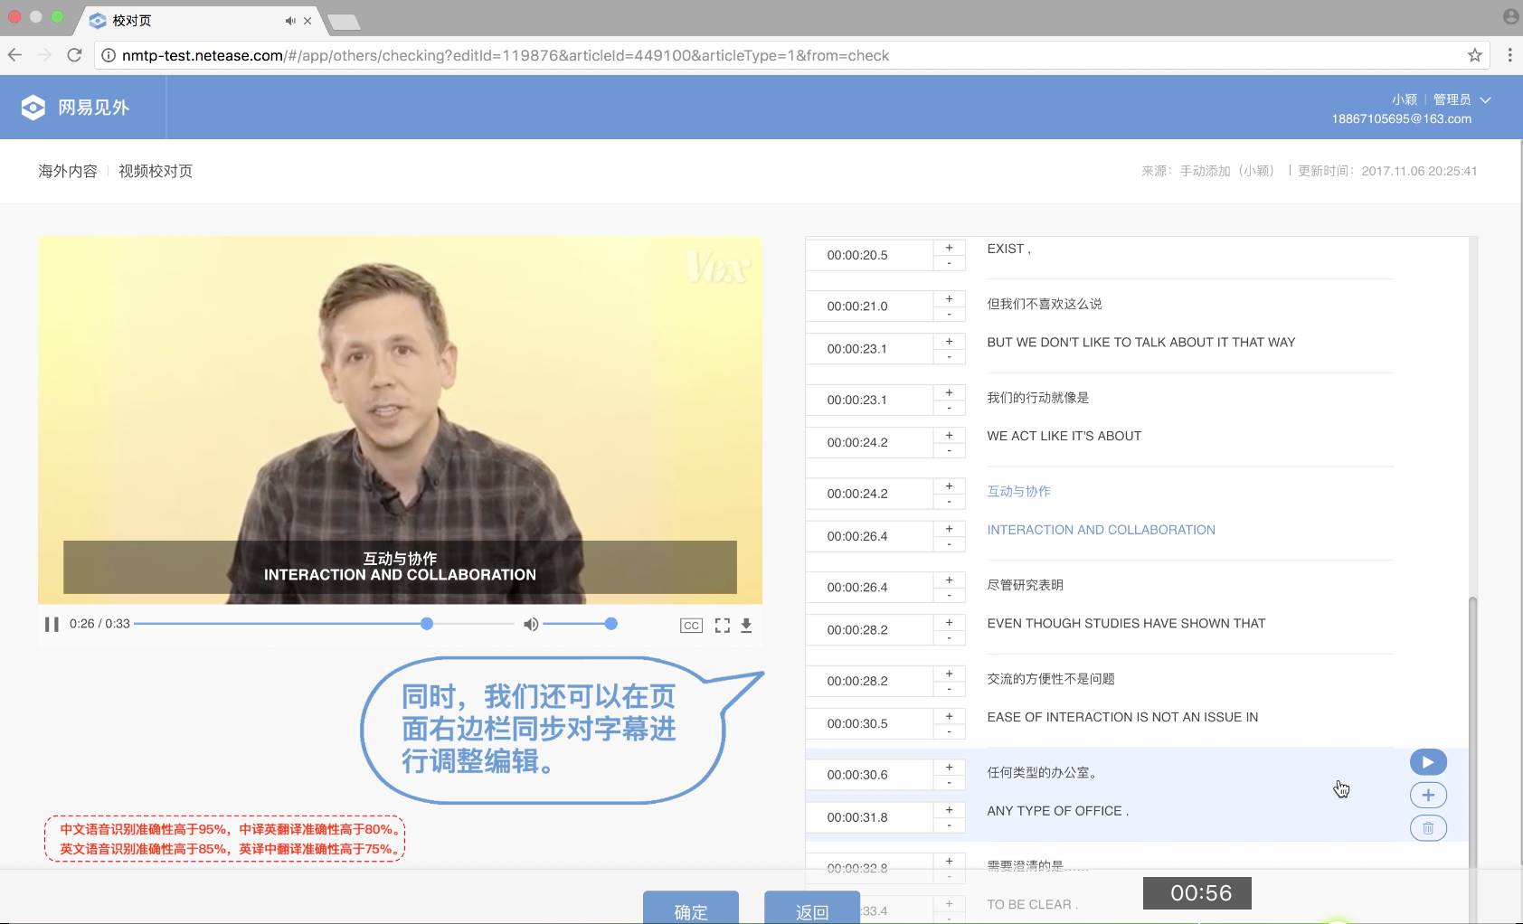The image size is (1523, 924).
Task: Increase the 00:00:20.5 timestamp with plus
Action: pos(949,246)
